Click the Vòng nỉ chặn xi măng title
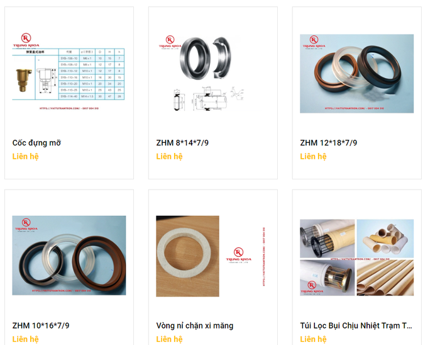Screen dimensions: 440x345 (195, 325)
